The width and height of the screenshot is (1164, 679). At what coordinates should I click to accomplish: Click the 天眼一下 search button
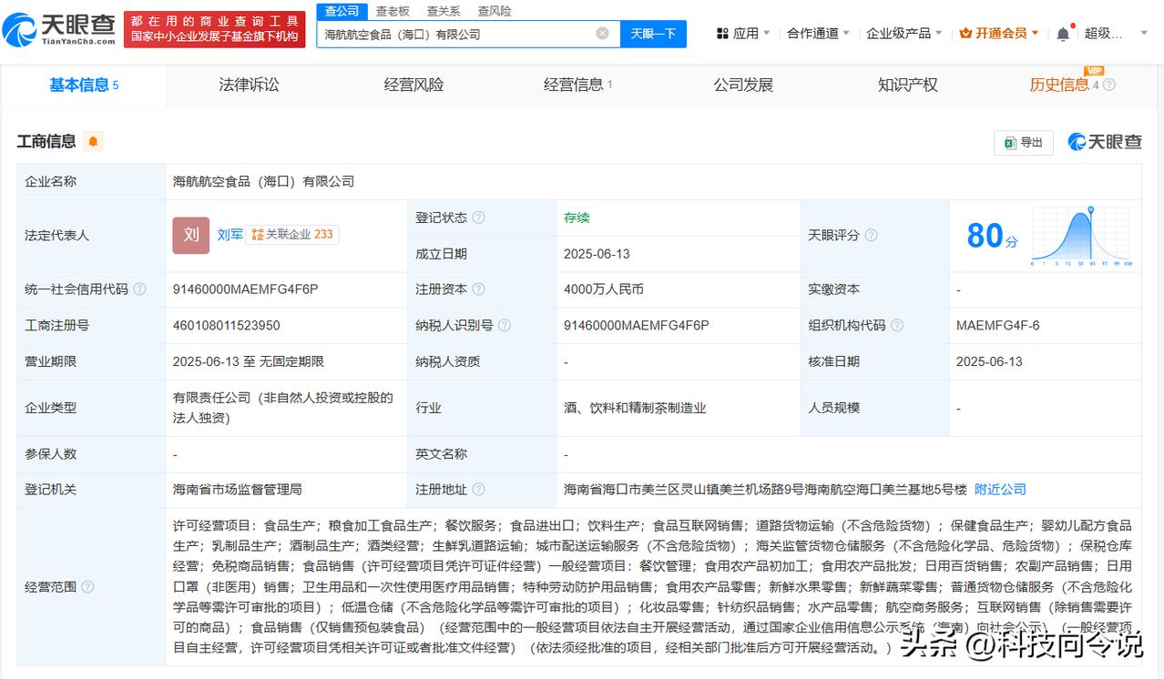coord(653,34)
